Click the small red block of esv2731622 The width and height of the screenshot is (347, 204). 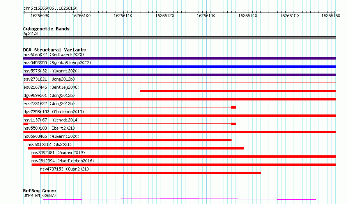pos(234,107)
